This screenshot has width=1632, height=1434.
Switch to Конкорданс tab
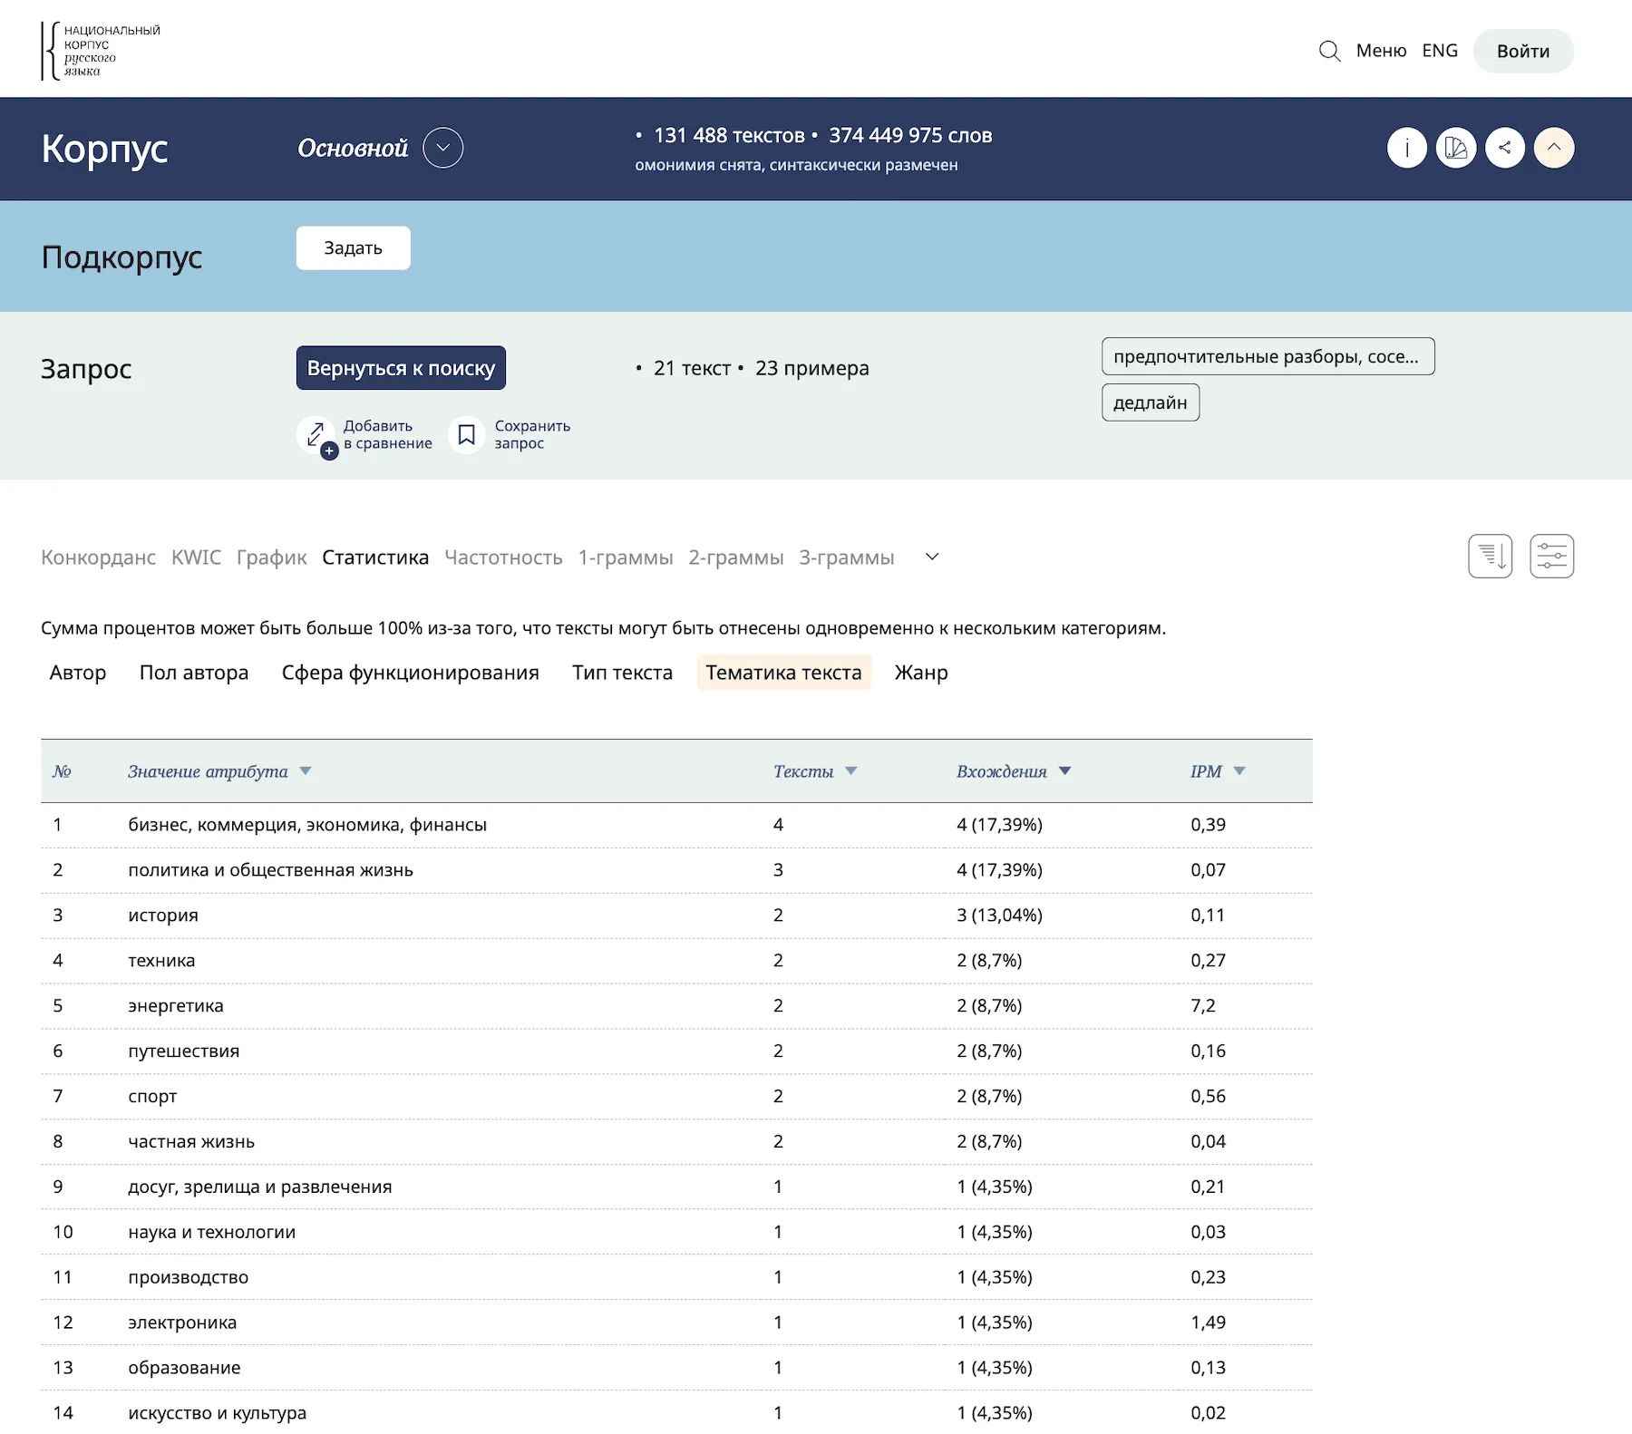98,557
